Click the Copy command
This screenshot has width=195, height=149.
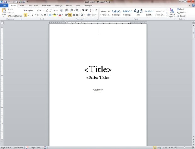point(11,13)
